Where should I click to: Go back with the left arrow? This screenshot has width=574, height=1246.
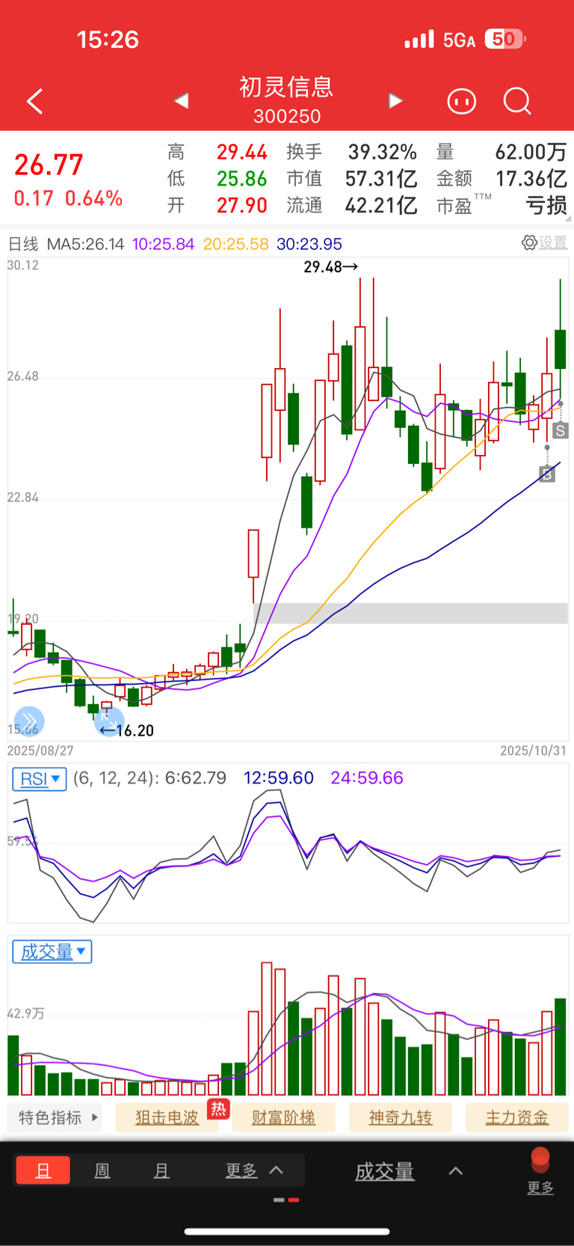pyautogui.click(x=35, y=101)
